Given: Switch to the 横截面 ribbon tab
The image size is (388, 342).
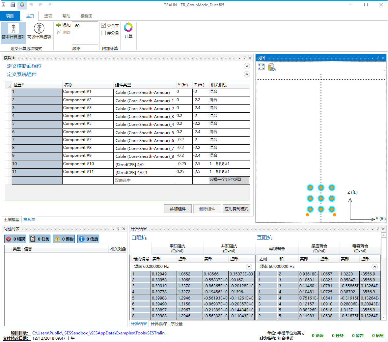Looking at the screenshot, I should coord(86,16).
